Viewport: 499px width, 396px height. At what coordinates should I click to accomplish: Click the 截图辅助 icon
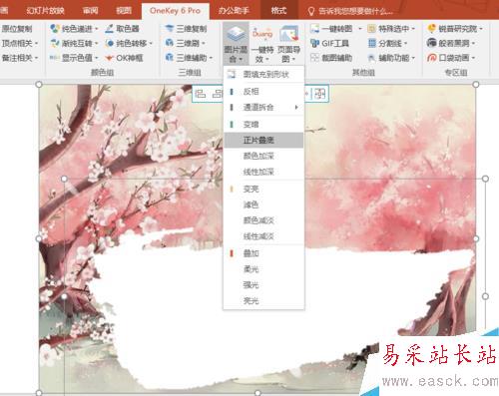pos(314,58)
